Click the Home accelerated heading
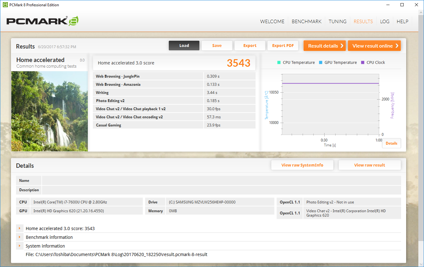 (x=40, y=60)
